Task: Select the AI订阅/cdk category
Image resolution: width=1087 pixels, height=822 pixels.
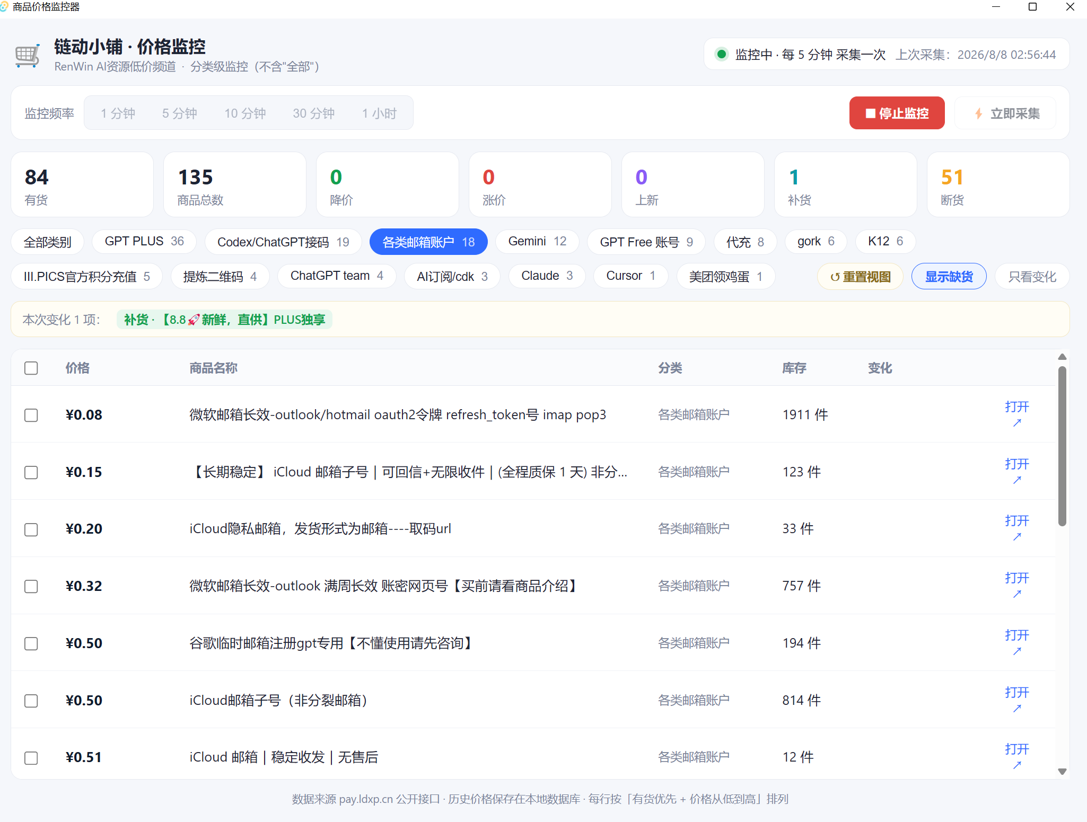Action: [x=452, y=277]
